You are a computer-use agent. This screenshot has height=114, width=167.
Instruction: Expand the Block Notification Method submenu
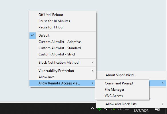[63, 63]
